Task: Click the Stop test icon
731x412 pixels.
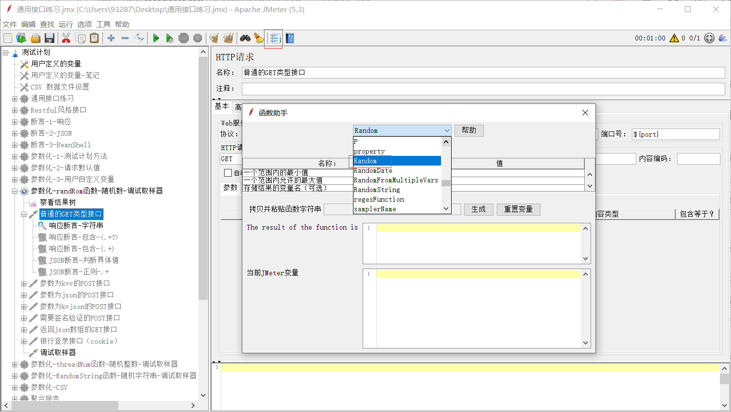Action: (x=184, y=38)
